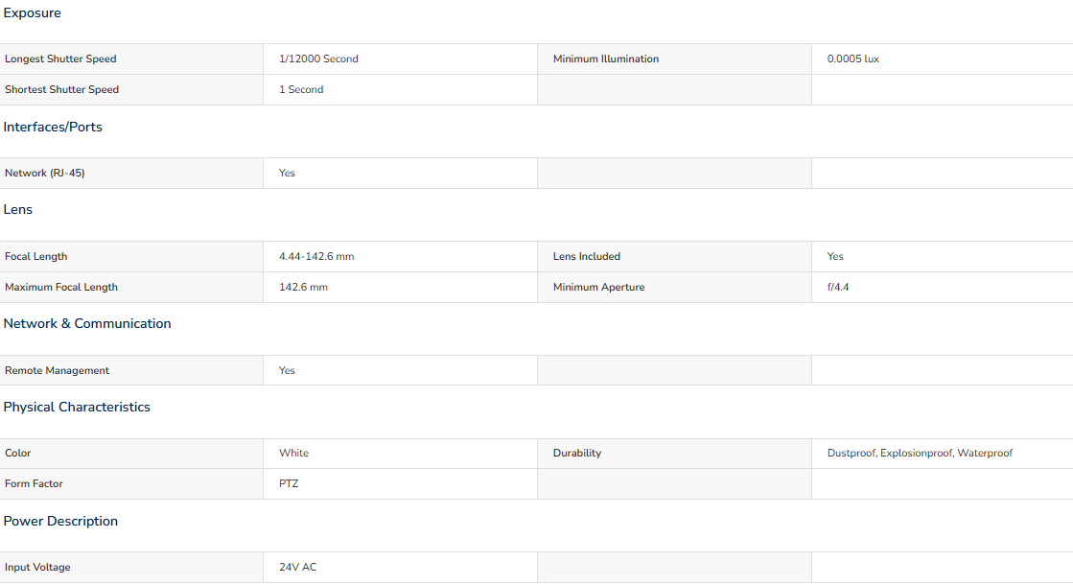Click the 4.44-142.6 mm focal length value

pyautogui.click(x=316, y=256)
